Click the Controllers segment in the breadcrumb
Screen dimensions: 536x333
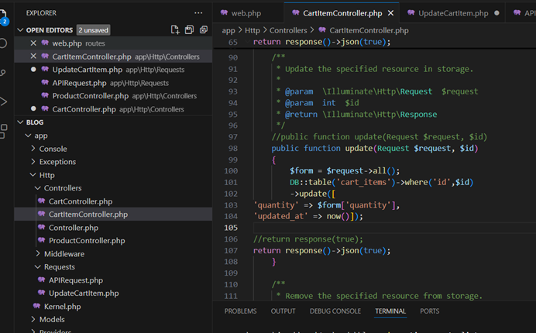(x=287, y=30)
